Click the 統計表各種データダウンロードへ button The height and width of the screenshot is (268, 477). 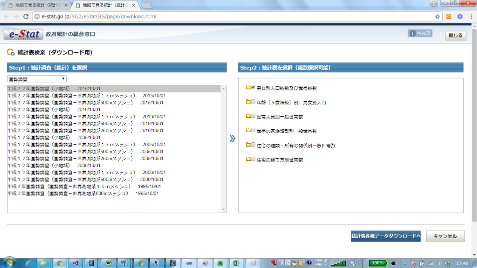point(386,236)
